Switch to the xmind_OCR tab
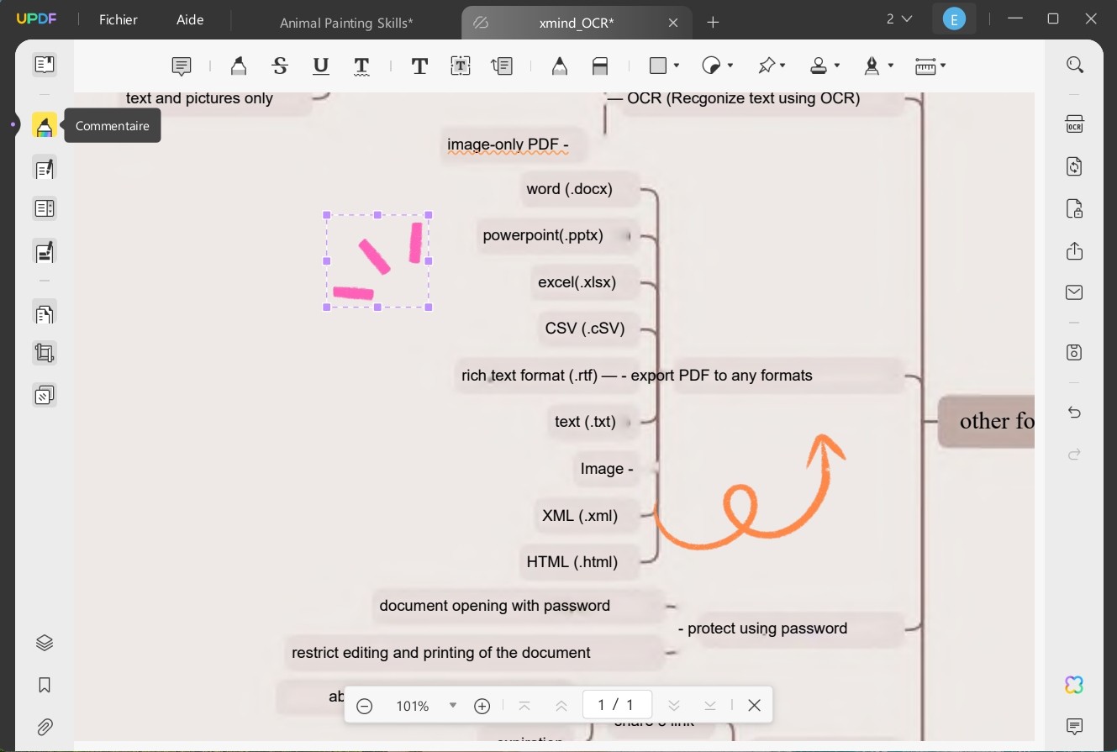Image resolution: width=1117 pixels, height=752 pixels. (577, 23)
